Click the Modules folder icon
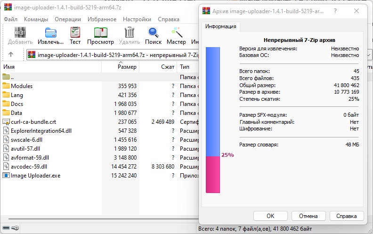Screen dimensions: 373x234 pyautogui.click(x=6, y=86)
